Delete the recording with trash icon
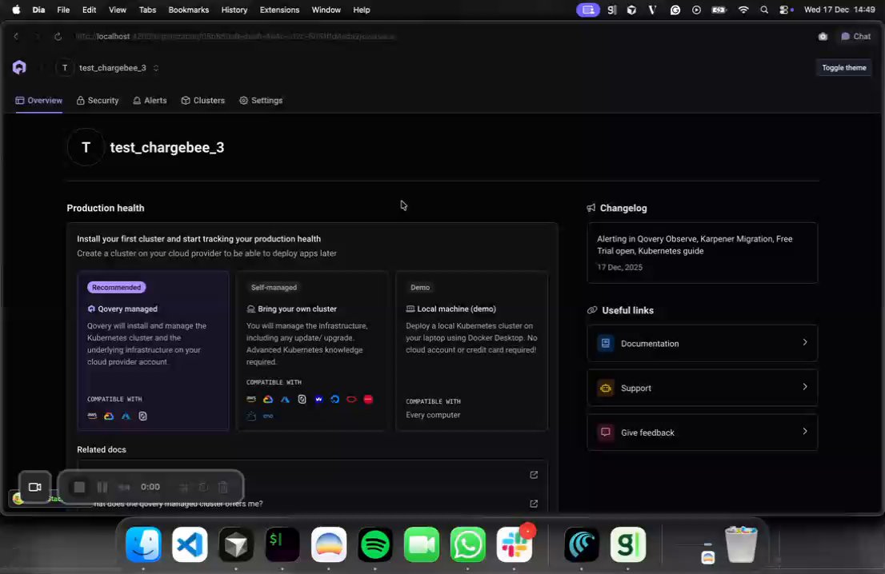The image size is (885, 574). coord(223,487)
